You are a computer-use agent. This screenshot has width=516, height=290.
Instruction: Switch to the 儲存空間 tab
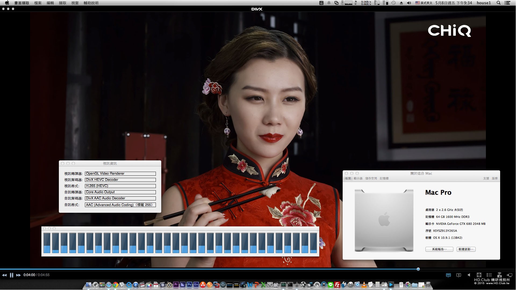(x=371, y=178)
